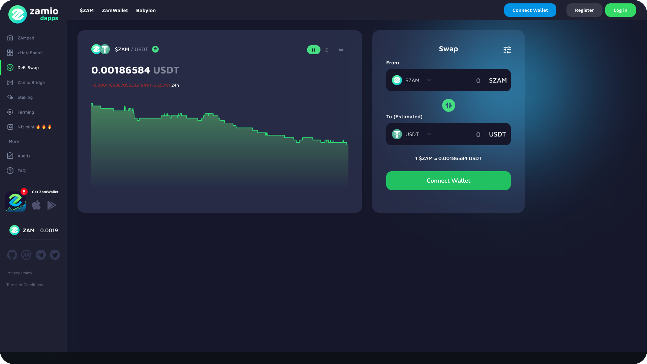Open the GitHub social icon

[12, 255]
